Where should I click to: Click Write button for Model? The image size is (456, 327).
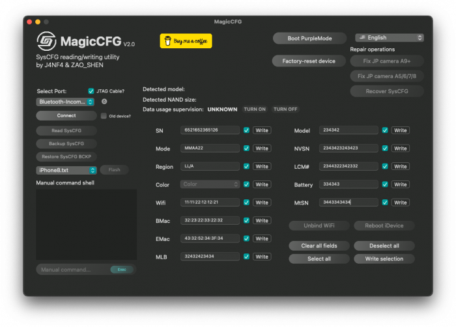point(400,130)
